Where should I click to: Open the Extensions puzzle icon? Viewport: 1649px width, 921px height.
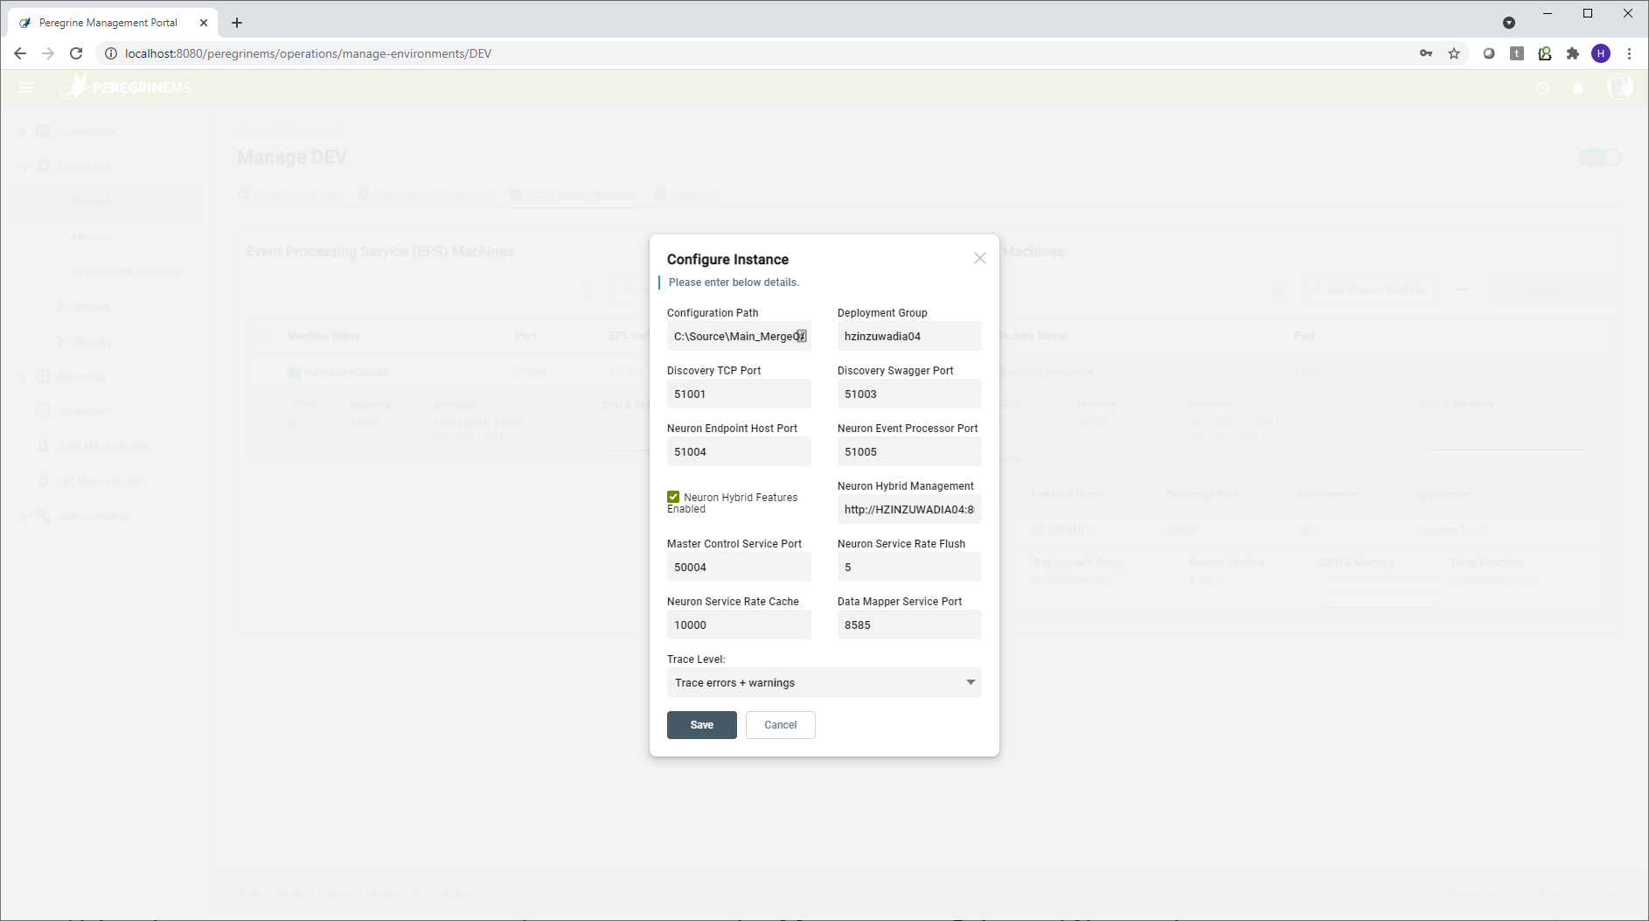1573,53
